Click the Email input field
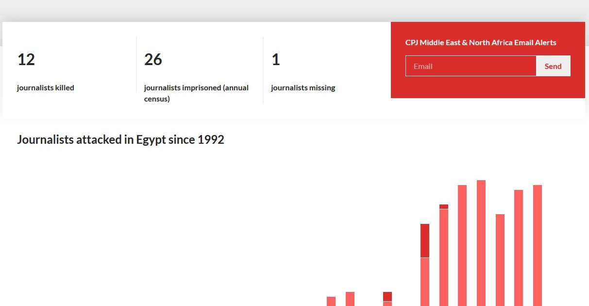The width and height of the screenshot is (589, 306). coord(471,66)
